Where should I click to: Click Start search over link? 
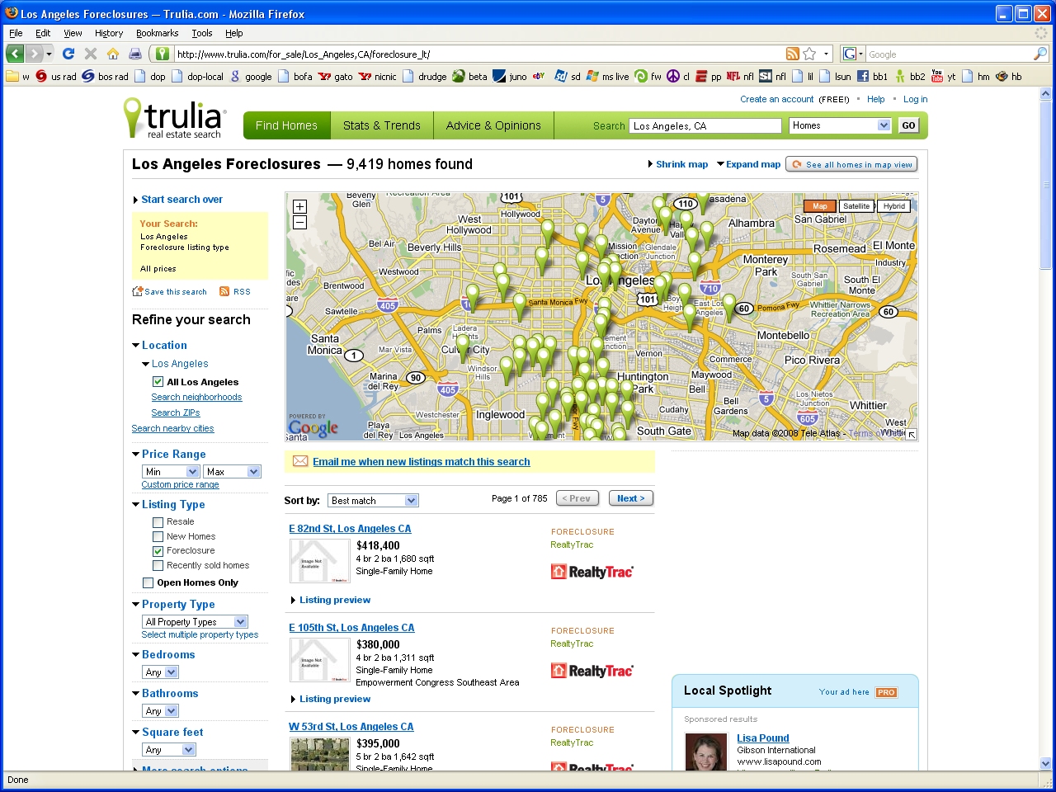[181, 200]
